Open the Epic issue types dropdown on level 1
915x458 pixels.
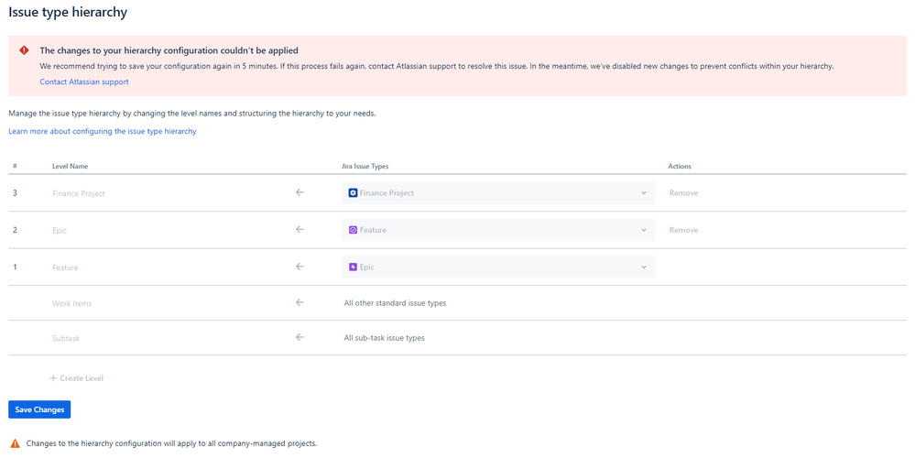[497, 267]
